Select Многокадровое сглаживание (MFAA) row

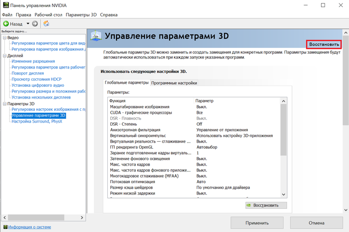(x=194, y=176)
